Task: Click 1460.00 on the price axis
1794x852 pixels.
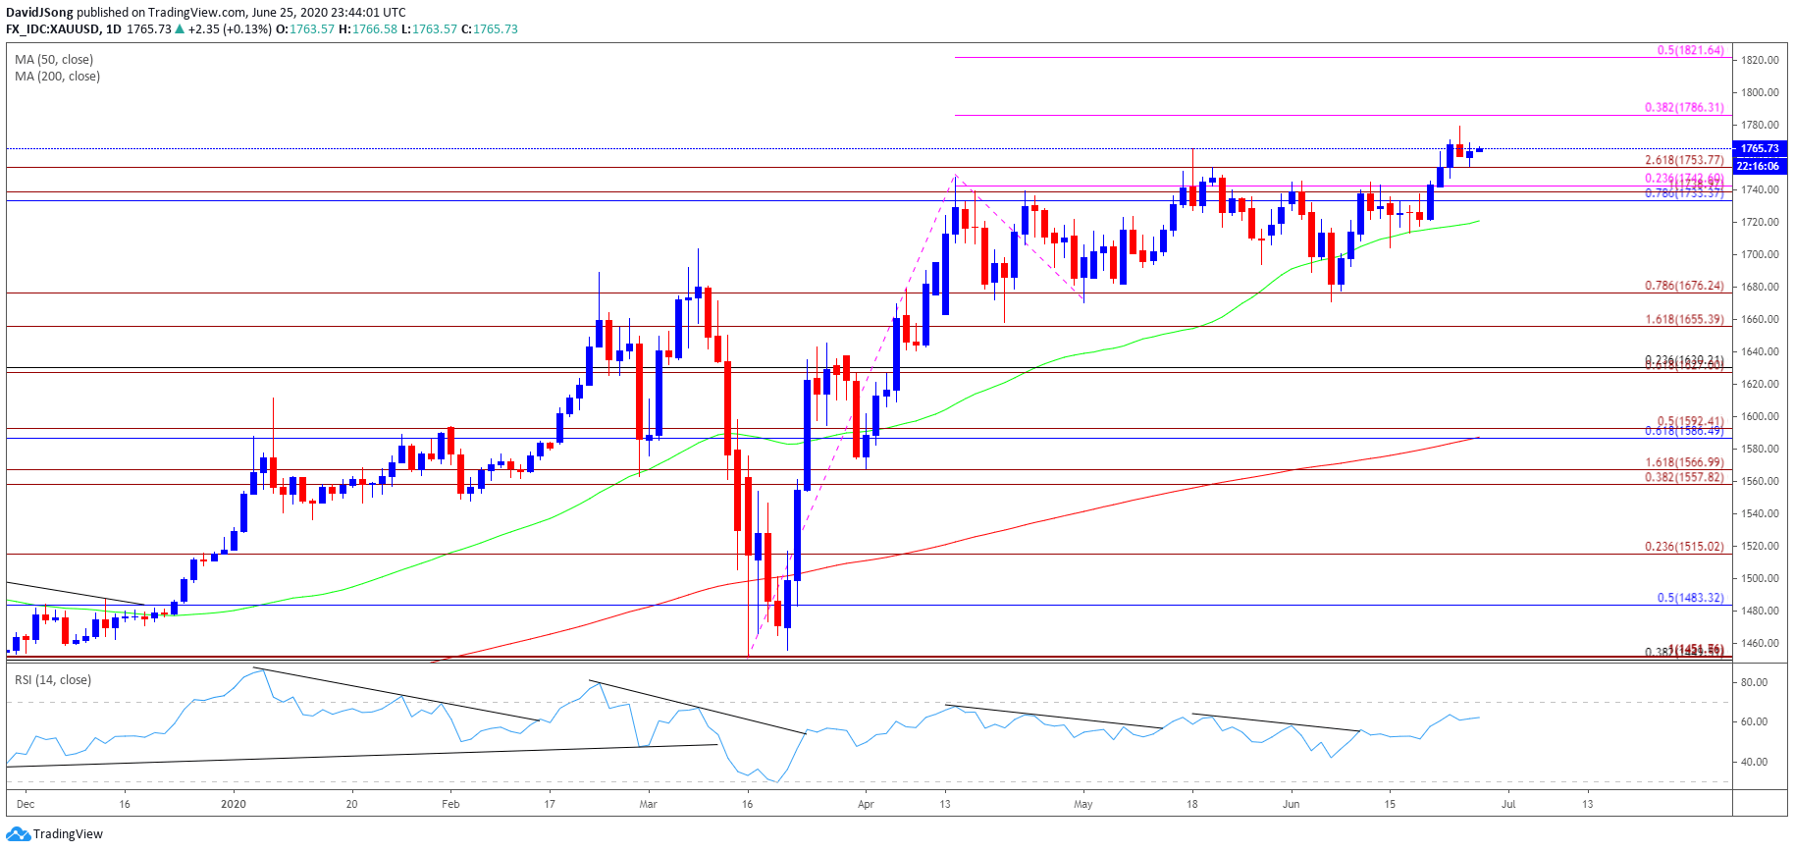Action: coord(1761,644)
